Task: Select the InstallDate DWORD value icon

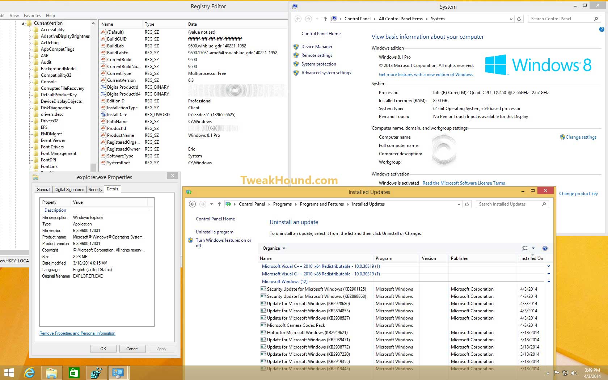Action: click(x=104, y=114)
